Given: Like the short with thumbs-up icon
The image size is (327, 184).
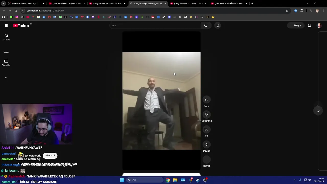Looking at the screenshot, I should pyautogui.click(x=206, y=99).
